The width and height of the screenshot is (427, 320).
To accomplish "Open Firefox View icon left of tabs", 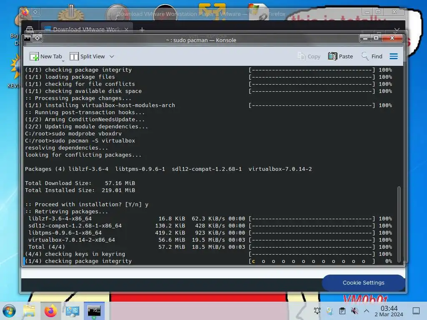I will 30,30.
